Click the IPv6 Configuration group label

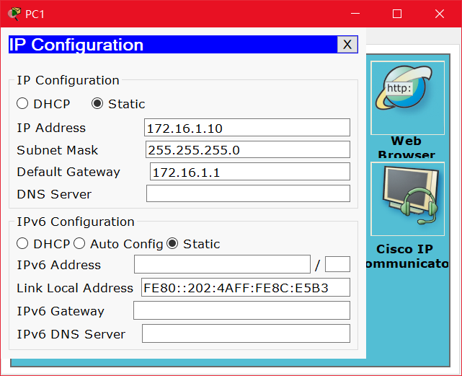[x=76, y=222]
